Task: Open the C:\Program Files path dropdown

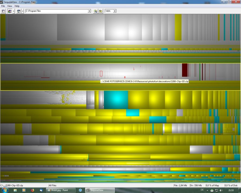Action: tap(89, 11)
